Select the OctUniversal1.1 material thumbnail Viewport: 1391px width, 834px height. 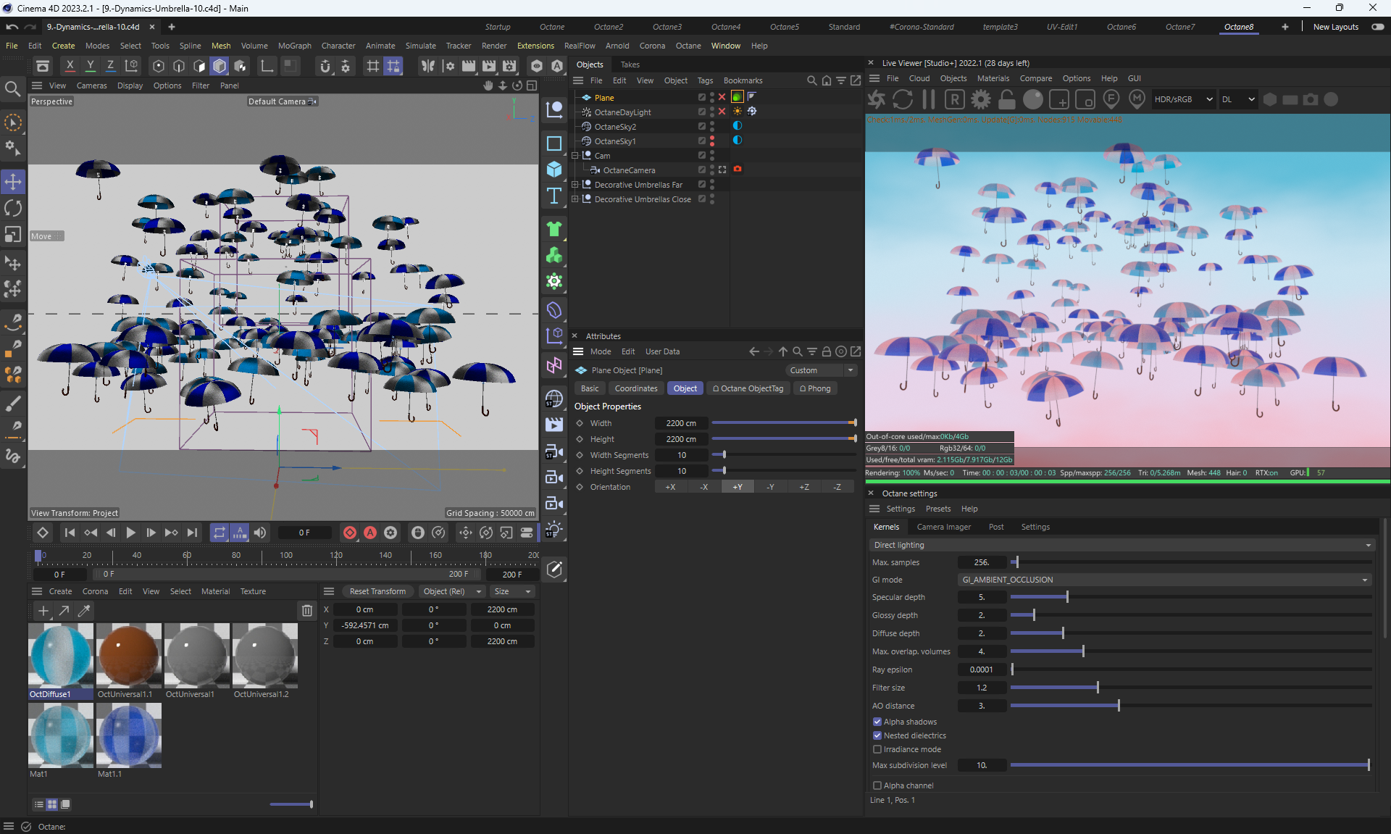coord(129,656)
